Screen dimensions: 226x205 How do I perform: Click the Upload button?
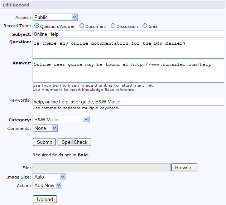pos(45,199)
